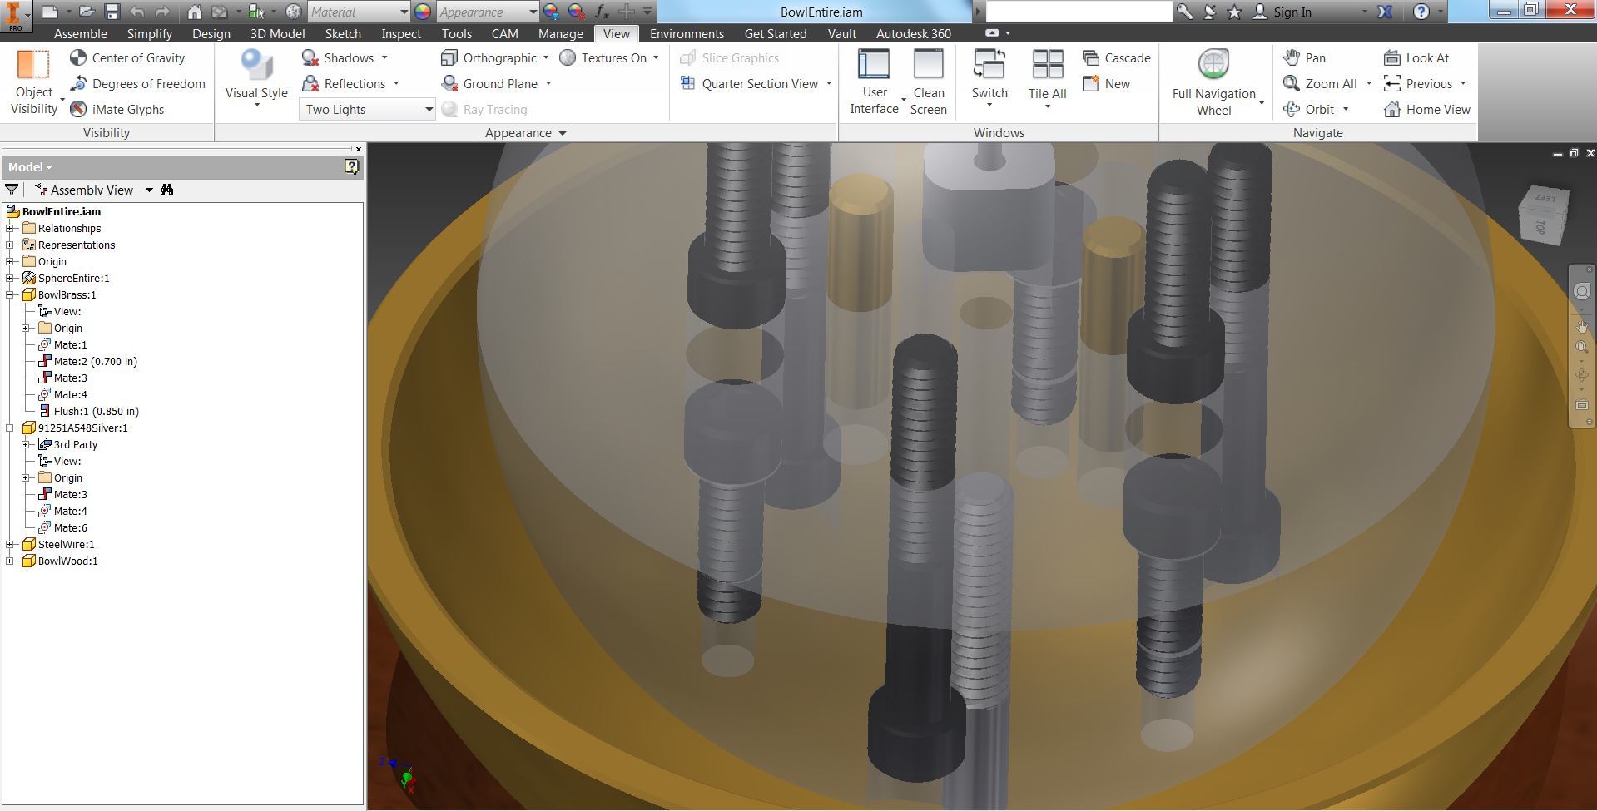Click the Inventor PRO application menu button
Image resolution: width=1597 pixels, height=811 pixels.
(x=14, y=16)
